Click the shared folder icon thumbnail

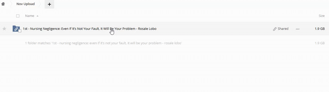tap(16, 29)
